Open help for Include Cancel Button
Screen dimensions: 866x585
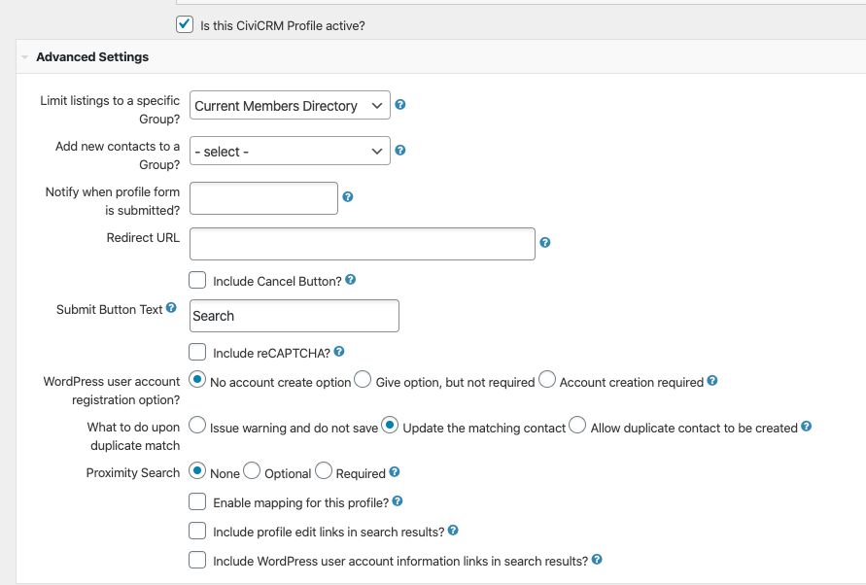coord(351,280)
